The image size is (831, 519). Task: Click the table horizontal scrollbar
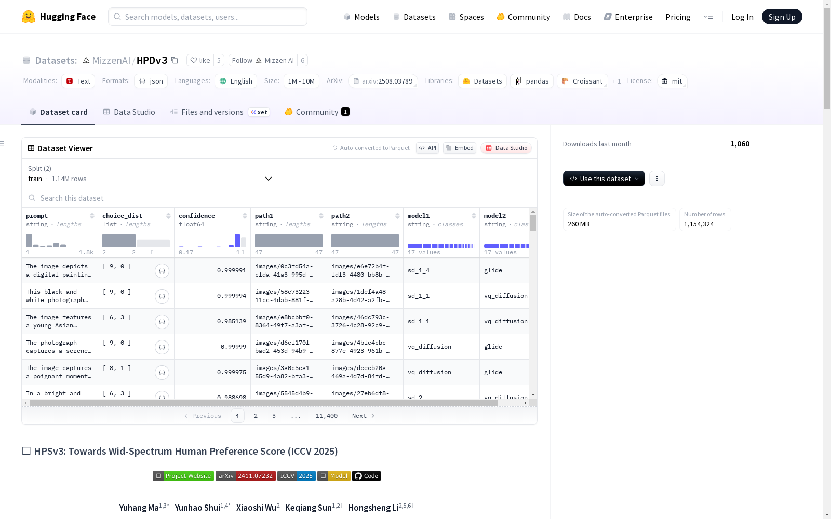pos(263,403)
